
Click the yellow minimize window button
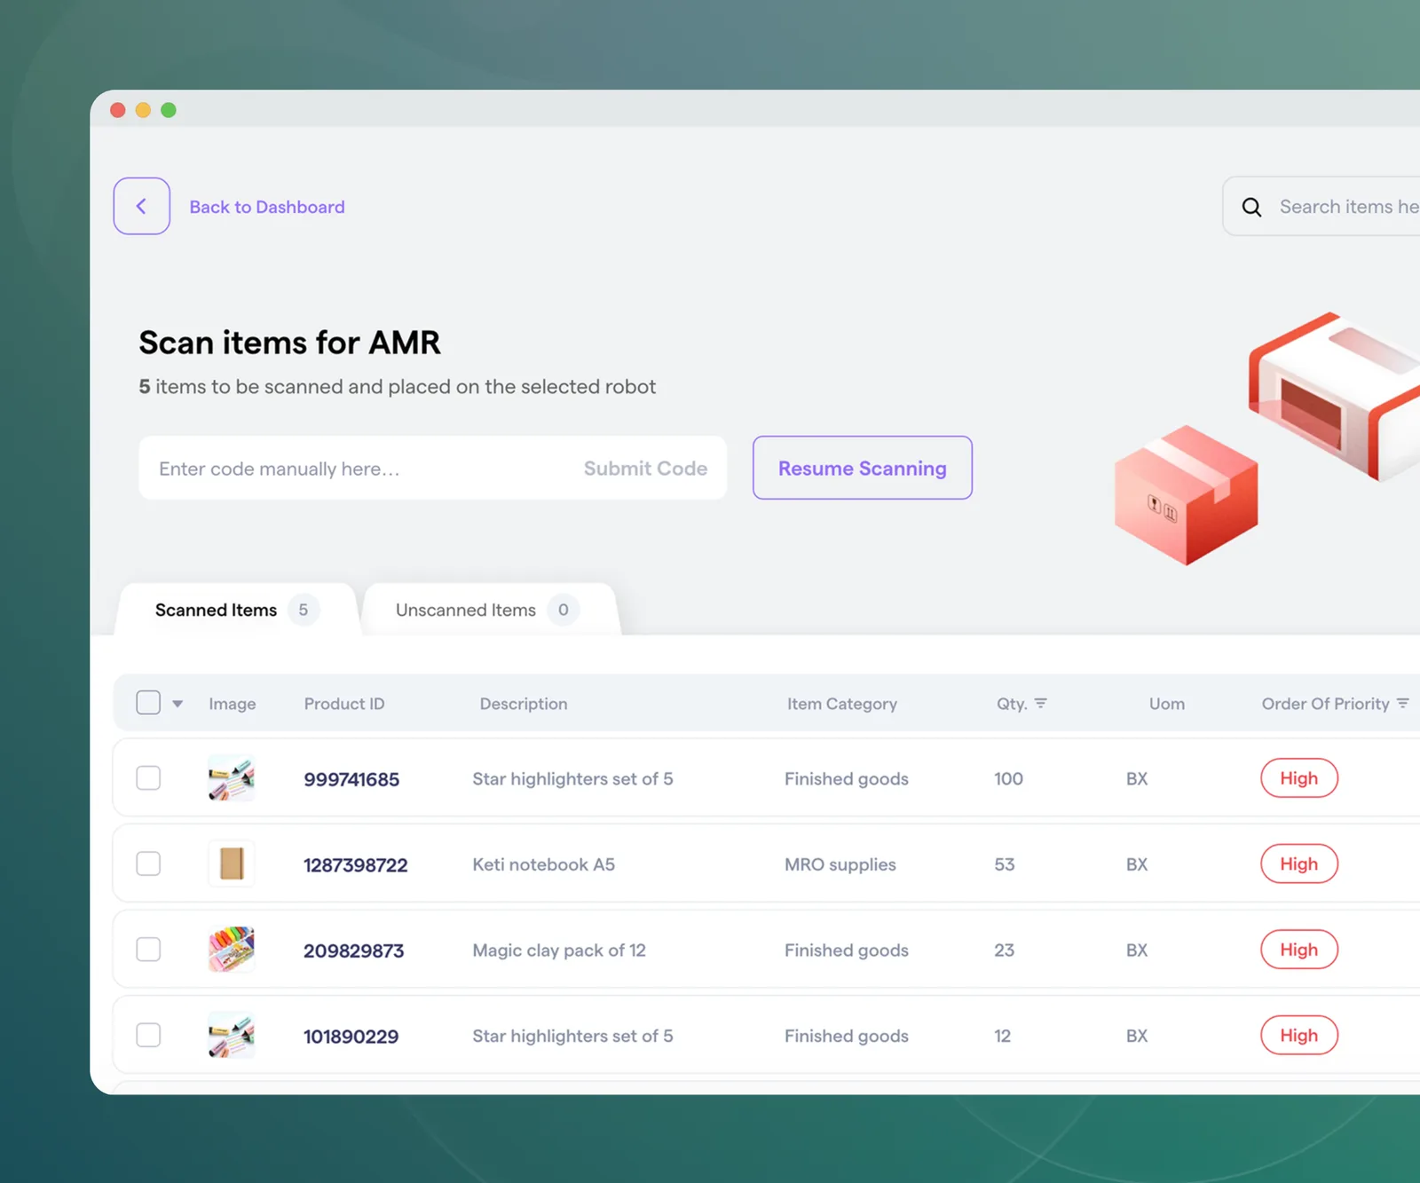tap(143, 110)
